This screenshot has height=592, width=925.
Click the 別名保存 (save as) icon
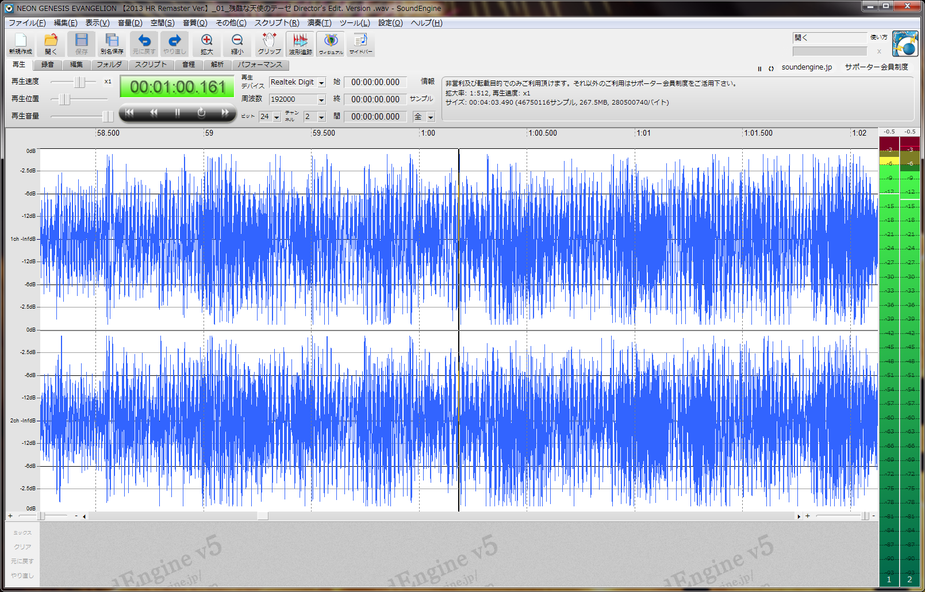(112, 44)
